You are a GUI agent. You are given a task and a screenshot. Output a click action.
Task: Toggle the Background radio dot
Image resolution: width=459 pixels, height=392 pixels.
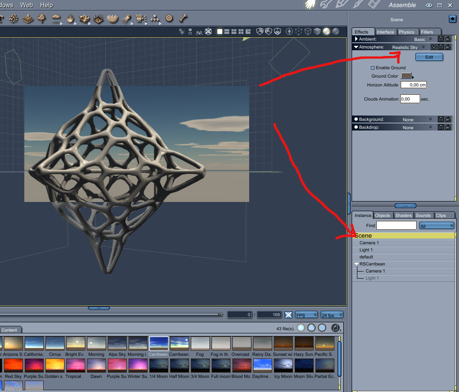356,119
